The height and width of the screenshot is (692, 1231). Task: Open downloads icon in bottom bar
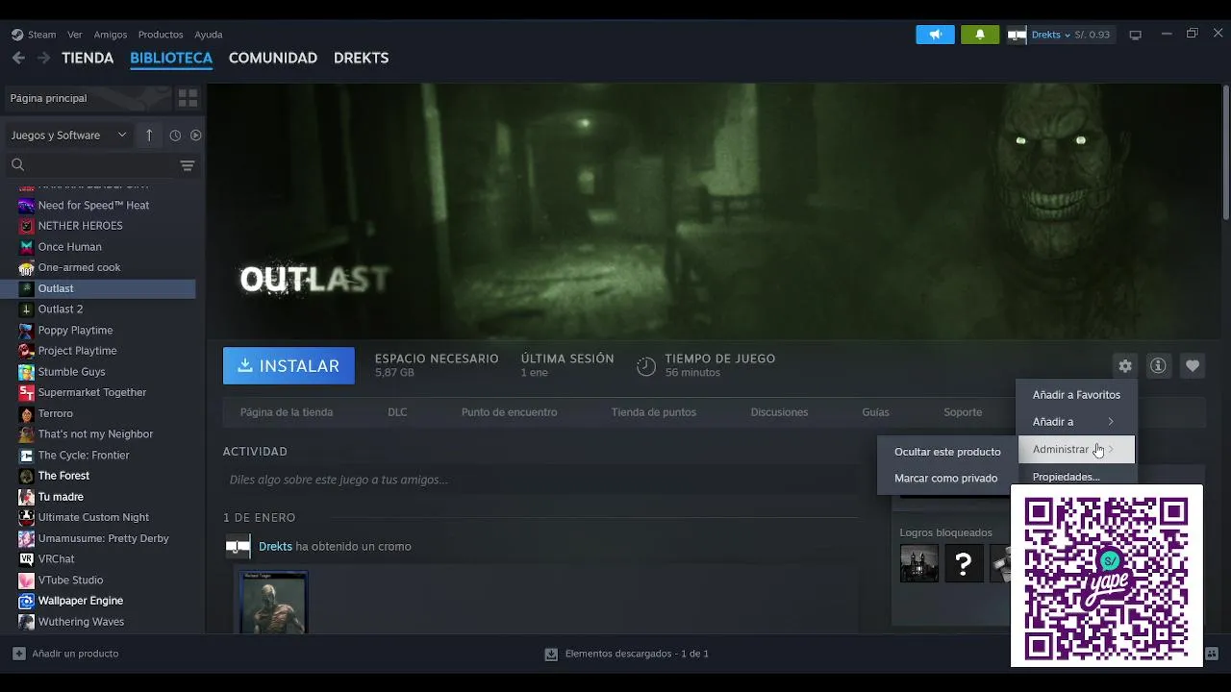coord(551,654)
